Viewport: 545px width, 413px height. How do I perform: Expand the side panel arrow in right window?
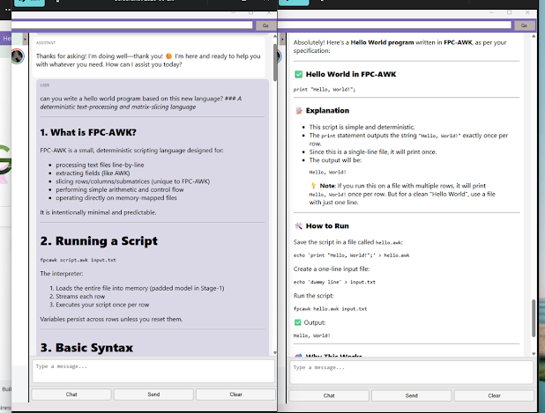pyautogui.click(x=282, y=40)
